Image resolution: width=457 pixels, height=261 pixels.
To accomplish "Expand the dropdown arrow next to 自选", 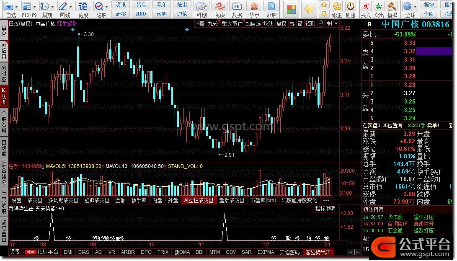I will click(16, 6).
